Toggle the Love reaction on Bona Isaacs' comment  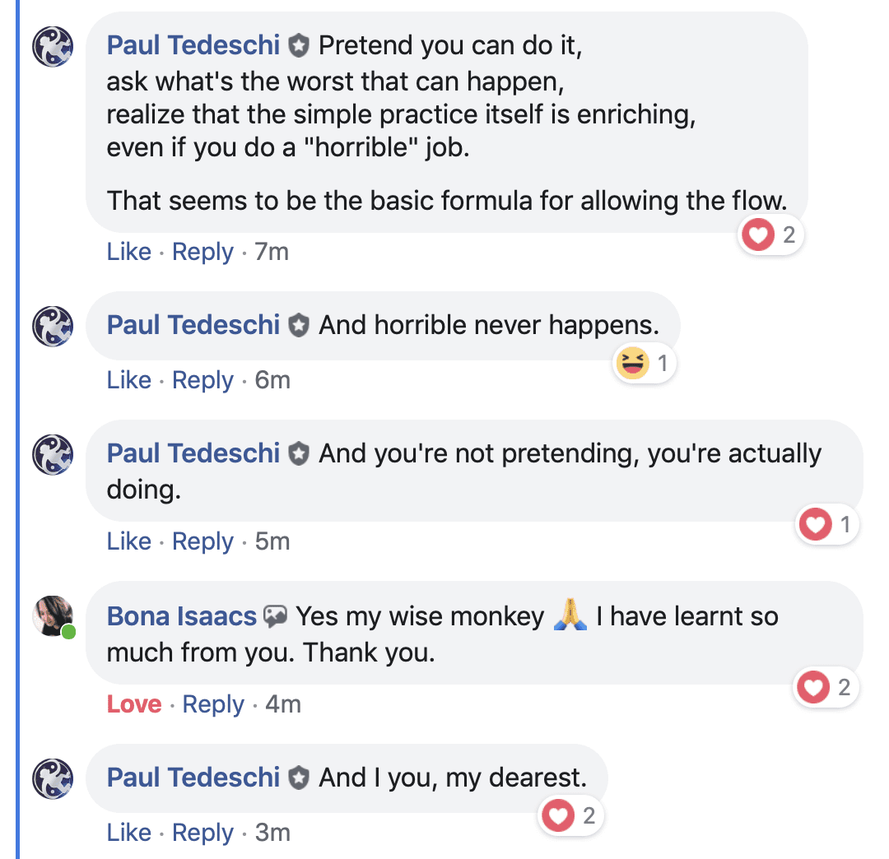point(134,704)
